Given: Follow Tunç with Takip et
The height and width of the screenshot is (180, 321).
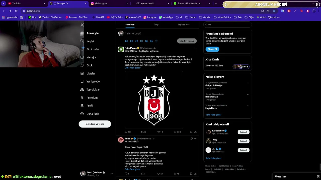Looking at the screenshot, I should 244,141.
